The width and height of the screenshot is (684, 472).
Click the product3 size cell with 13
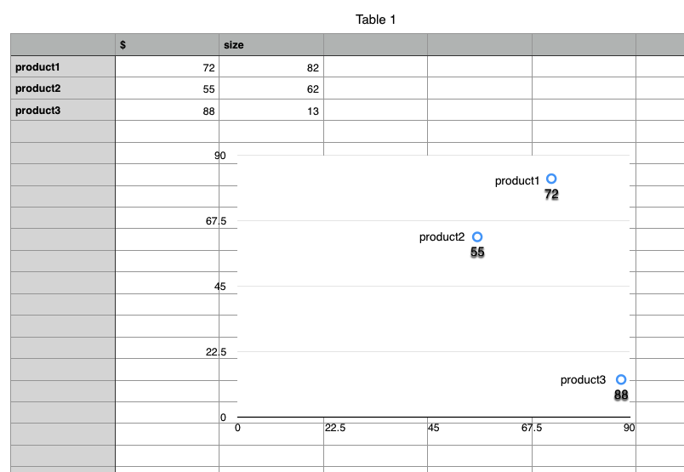(x=271, y=111)
